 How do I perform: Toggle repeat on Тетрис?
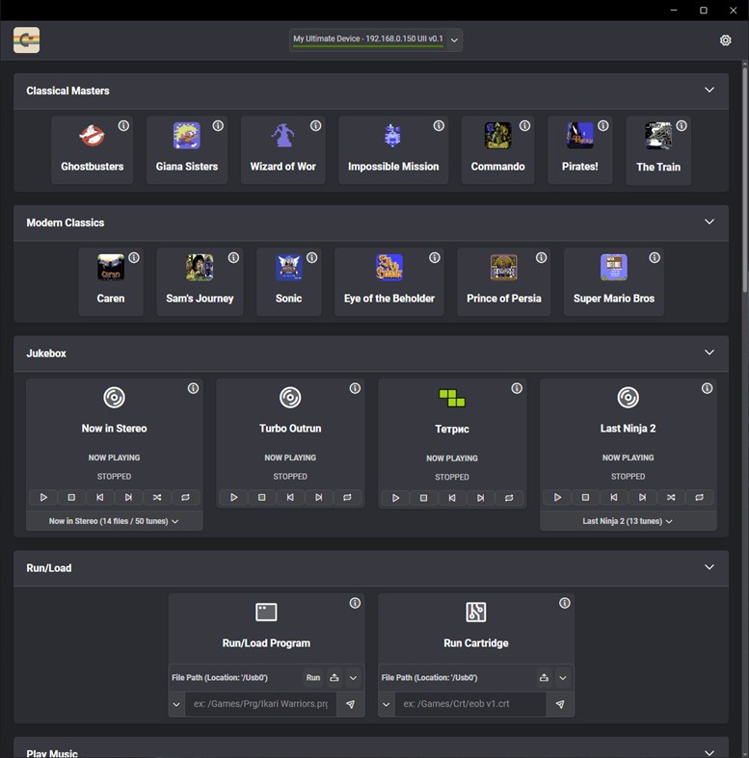tap(509, 498)
